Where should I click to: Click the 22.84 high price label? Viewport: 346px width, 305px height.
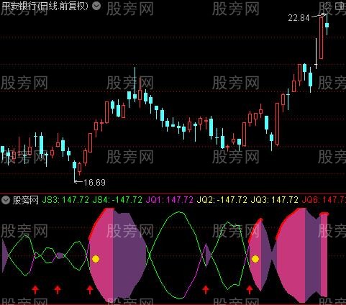pyautogui.click(x=299, y=18)
